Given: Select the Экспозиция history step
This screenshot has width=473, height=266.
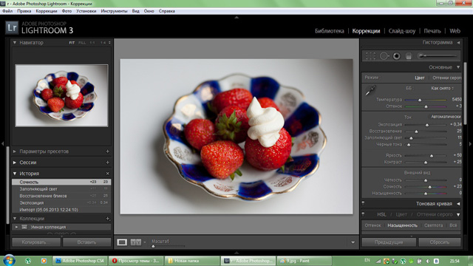Looking at the screenshot, I should (61, 202).
